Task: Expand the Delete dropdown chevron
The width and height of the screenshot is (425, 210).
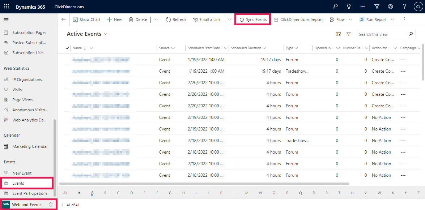Action: 156,20
